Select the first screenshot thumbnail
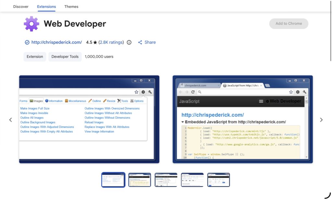This screenshot has height=200, width=332. [113, 180]
